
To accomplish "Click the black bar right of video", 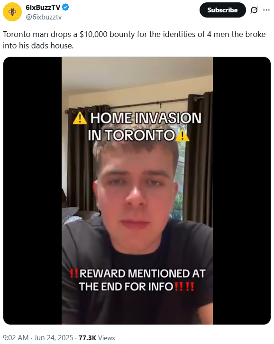I will coord(242,191).
